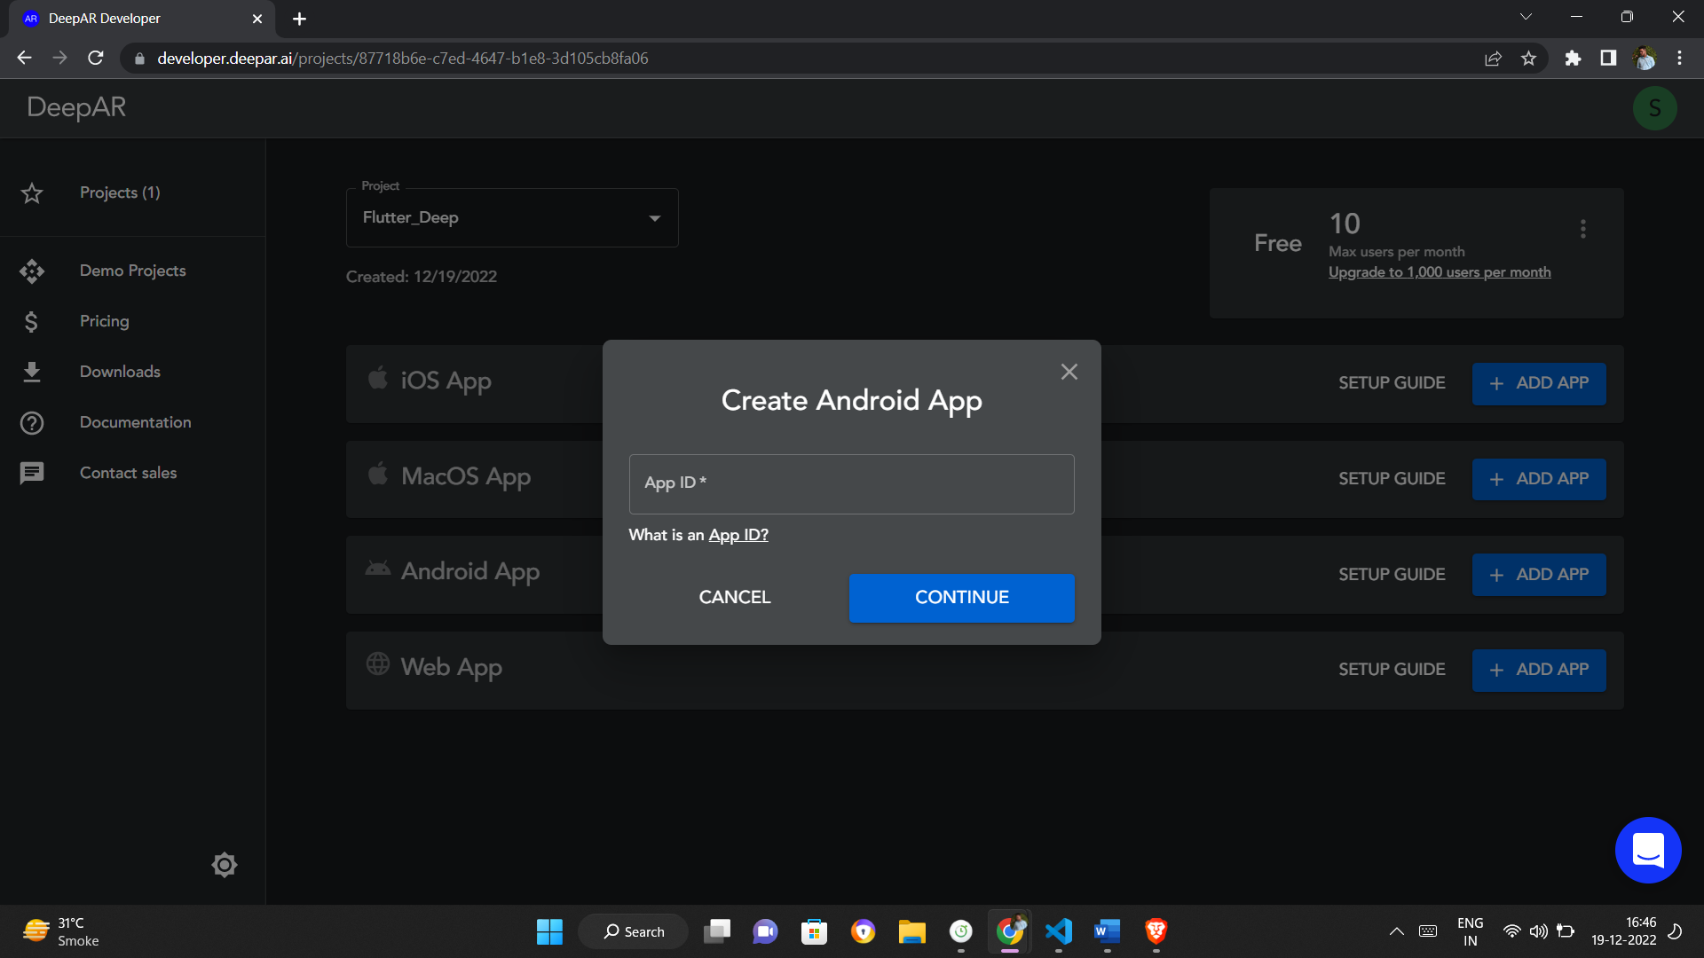Toggle the browser side panel
The width and height of the screenshot is (1704, 958).
1608,59
